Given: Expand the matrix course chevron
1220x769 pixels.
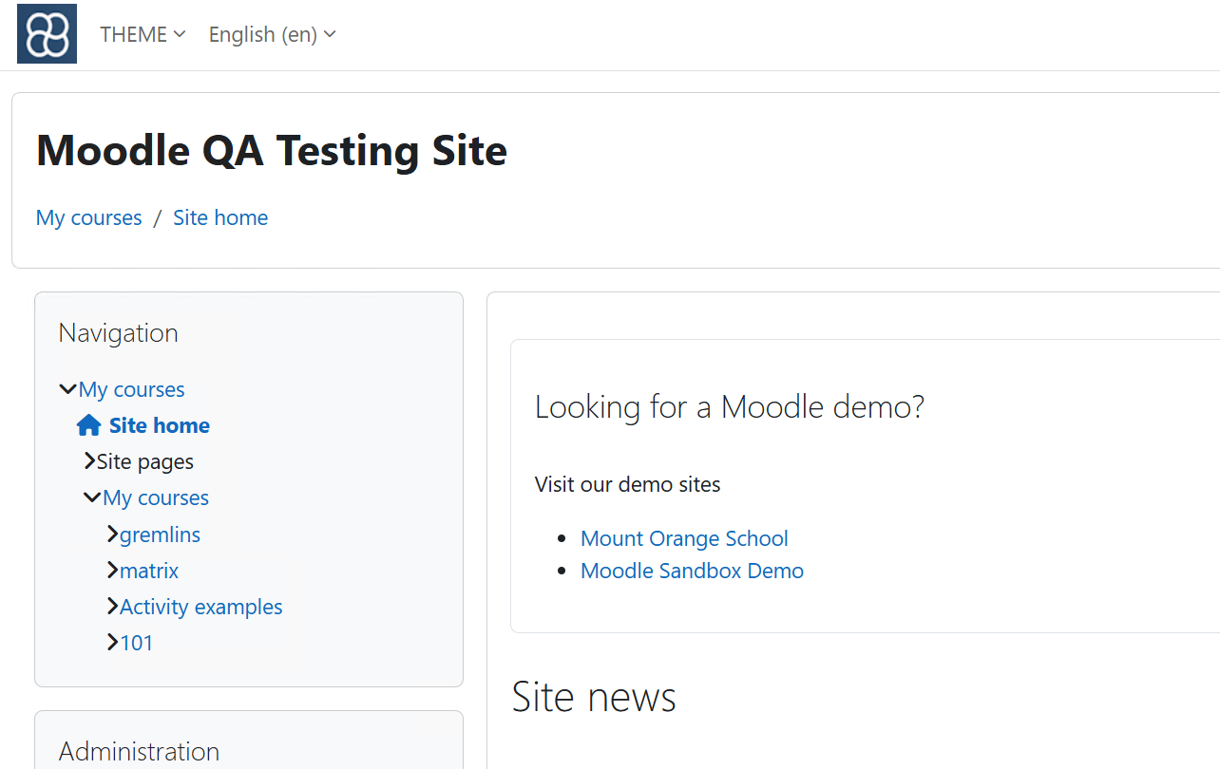Looking at the screenshot, I should click(x=113, y=571).
